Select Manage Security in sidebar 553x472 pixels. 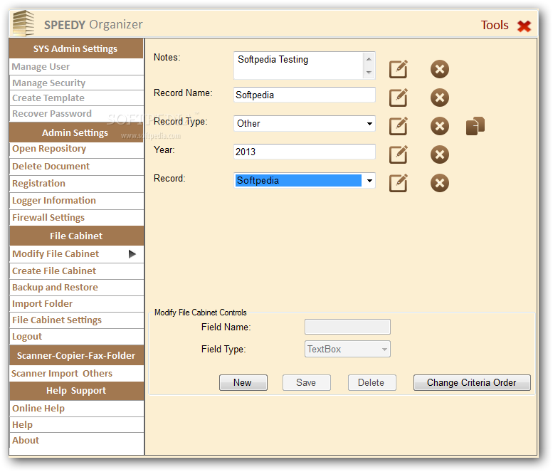77,83
